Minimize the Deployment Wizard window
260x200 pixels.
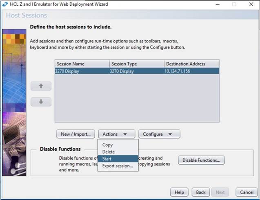218,4
